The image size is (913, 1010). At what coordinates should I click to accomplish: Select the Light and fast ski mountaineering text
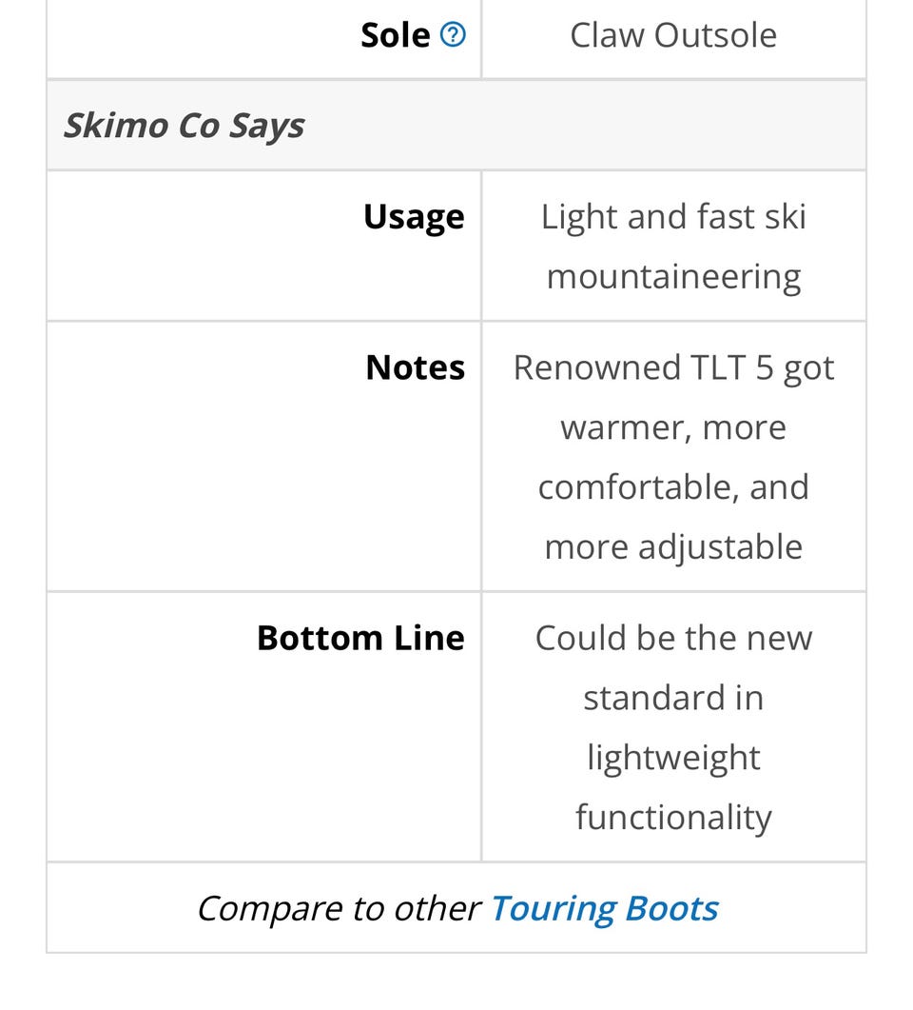pos(673,246)
